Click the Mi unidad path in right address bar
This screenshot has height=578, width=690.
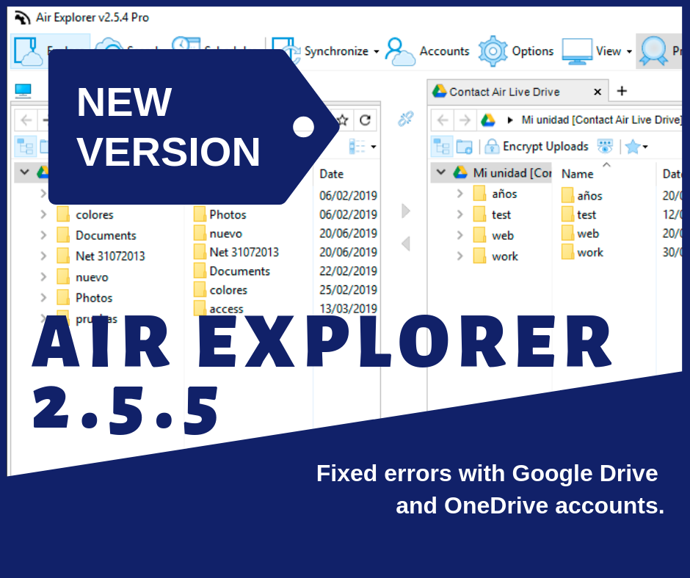[x=602, y=120]
